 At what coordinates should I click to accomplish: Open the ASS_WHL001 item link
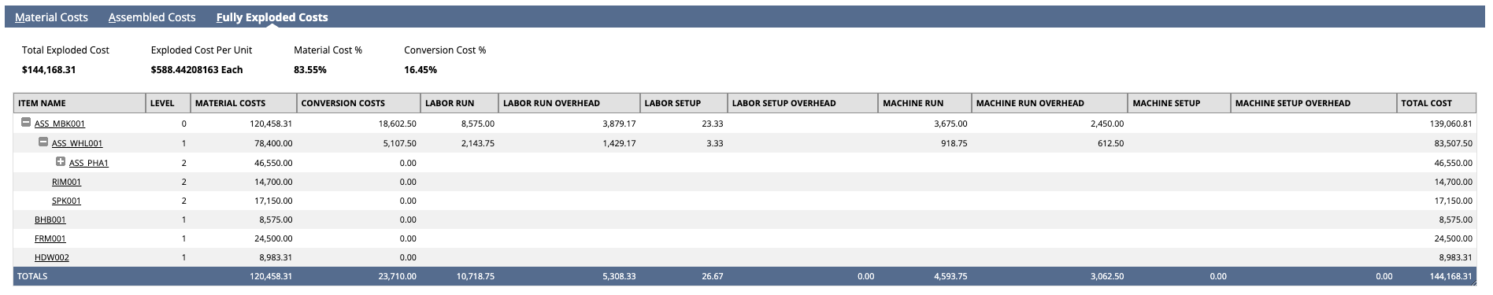[x=77, y=143]
